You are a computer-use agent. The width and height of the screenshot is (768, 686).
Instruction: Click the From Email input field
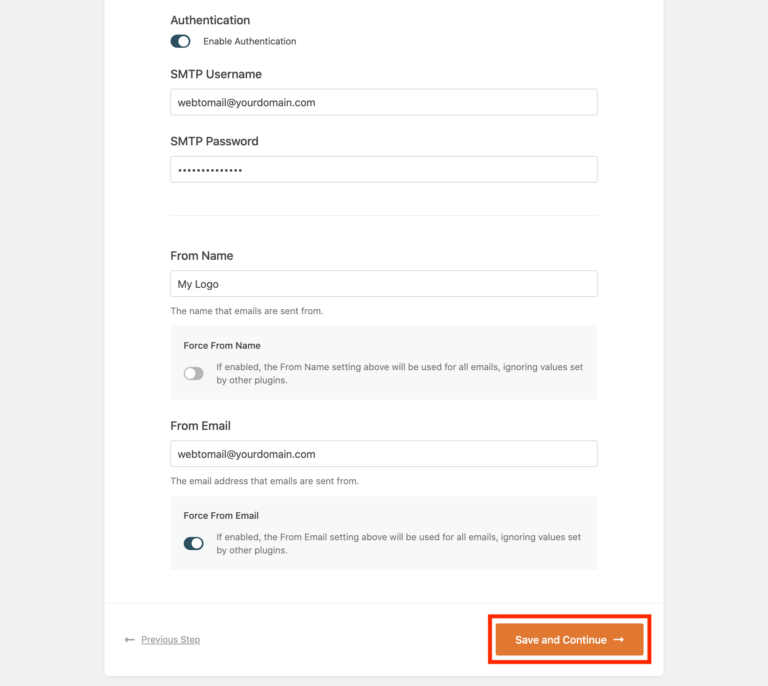pyautogui.click(x=383, y=454)
